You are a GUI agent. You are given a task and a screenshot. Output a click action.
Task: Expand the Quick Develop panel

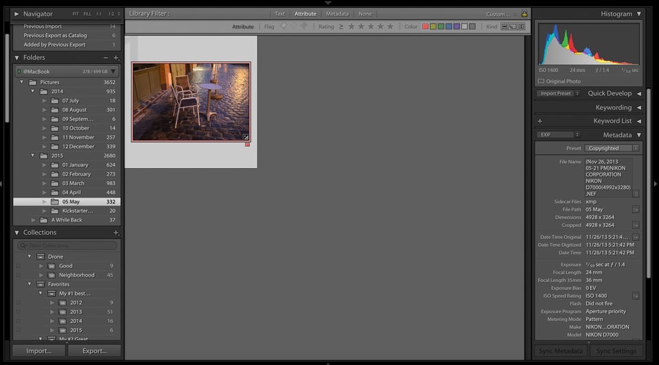[x=639, y=93]
